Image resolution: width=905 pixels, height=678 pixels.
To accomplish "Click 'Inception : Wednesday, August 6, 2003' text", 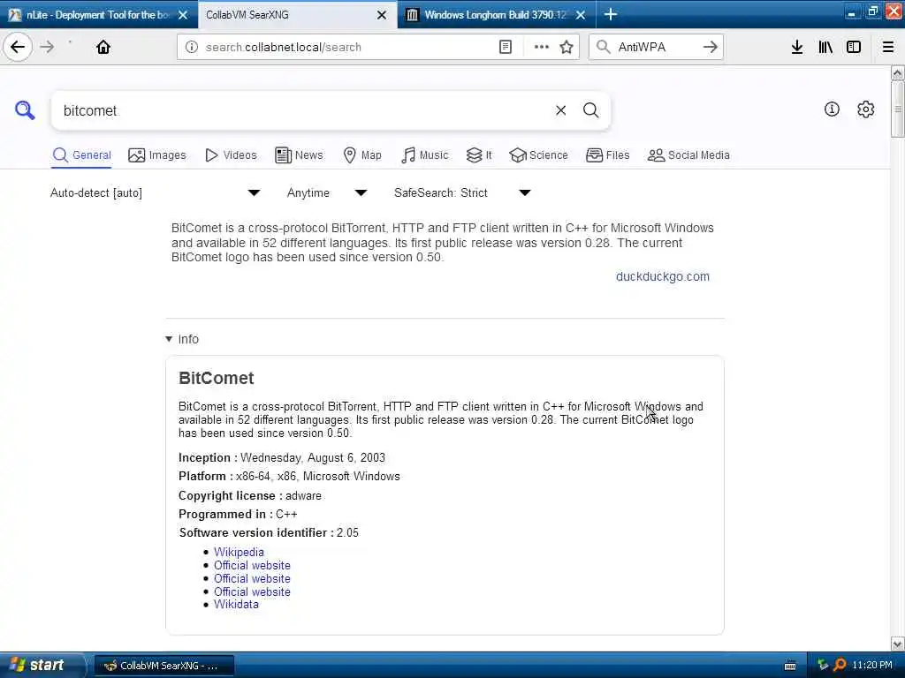I will (282, 458).
